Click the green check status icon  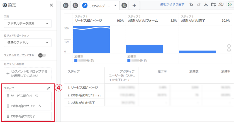[x=229, y=5]
